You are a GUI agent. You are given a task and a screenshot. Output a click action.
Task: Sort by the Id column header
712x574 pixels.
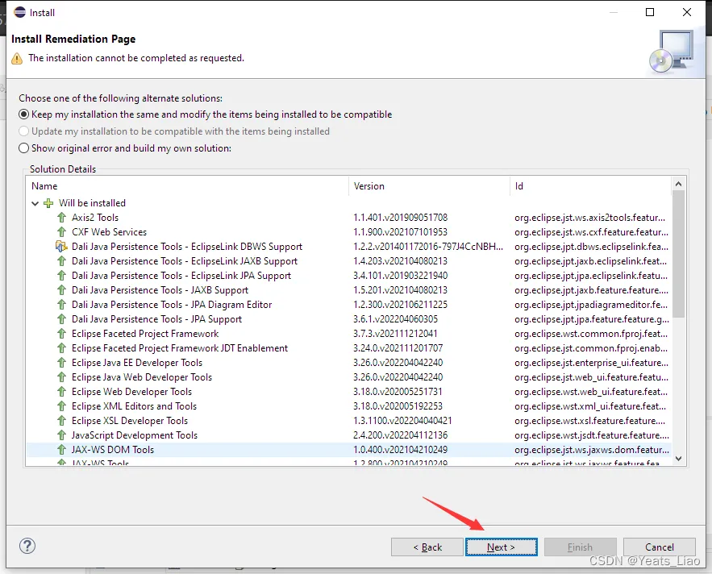(x=590, y=186)
